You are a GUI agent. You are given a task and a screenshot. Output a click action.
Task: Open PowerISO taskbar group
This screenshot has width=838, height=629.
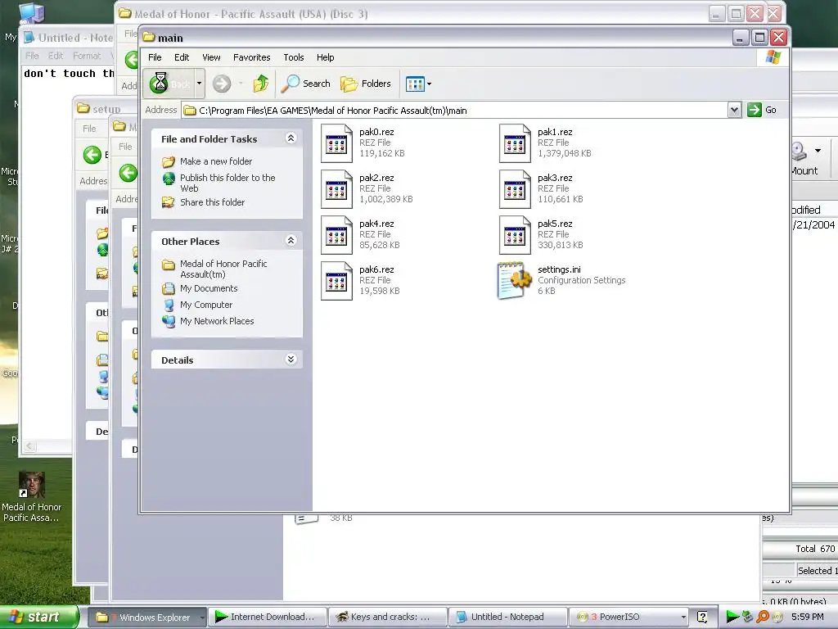[x=628, y=618]
